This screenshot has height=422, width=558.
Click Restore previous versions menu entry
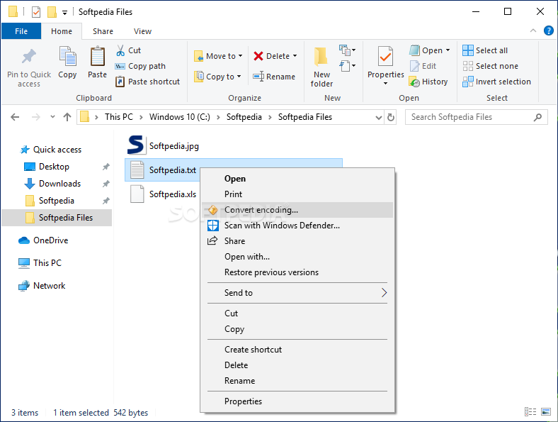click(x=297, y=272)
